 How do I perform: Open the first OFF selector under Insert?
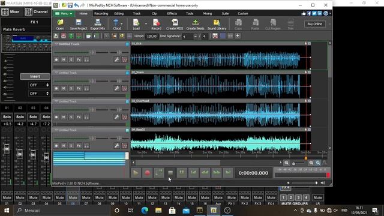point(39,85)
